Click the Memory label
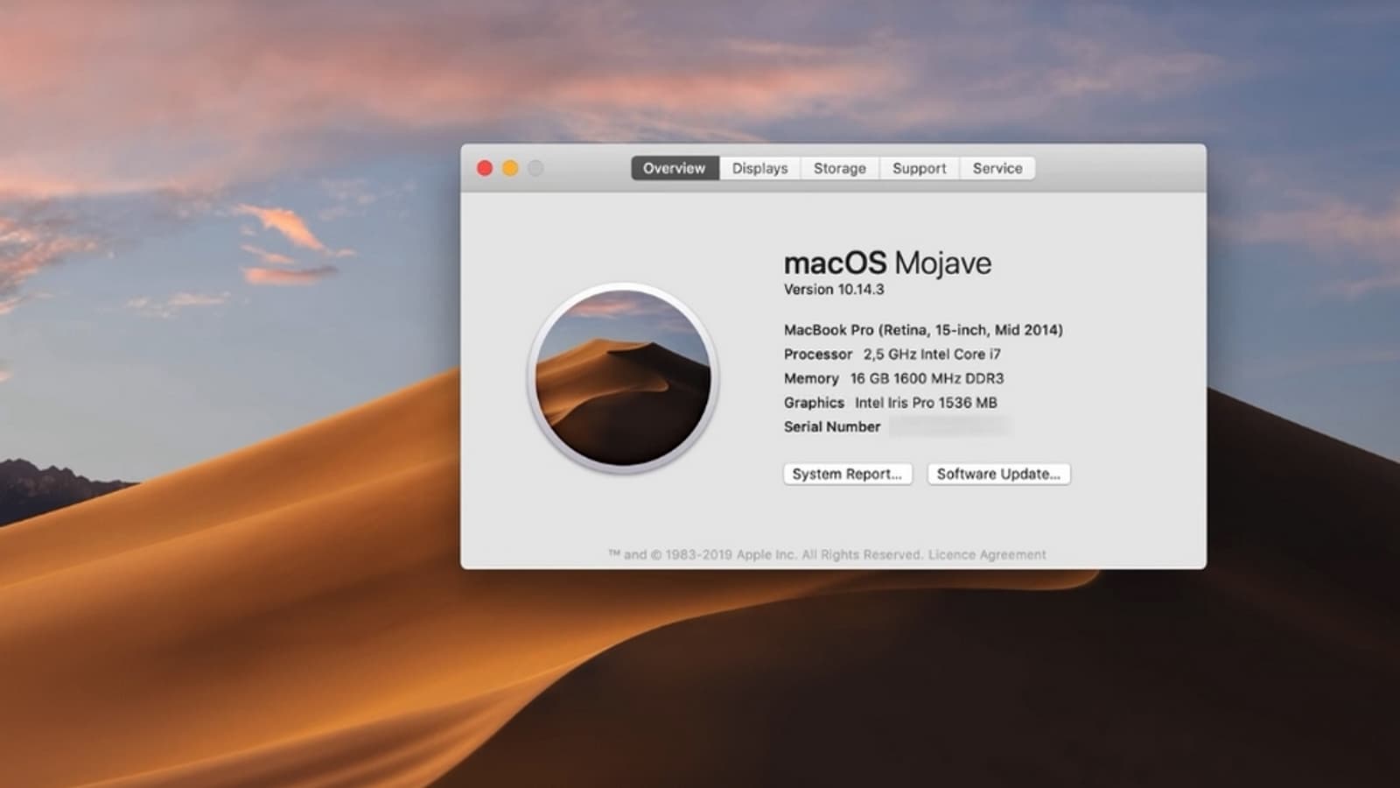1400x788 pixels. tap(811, 378)
